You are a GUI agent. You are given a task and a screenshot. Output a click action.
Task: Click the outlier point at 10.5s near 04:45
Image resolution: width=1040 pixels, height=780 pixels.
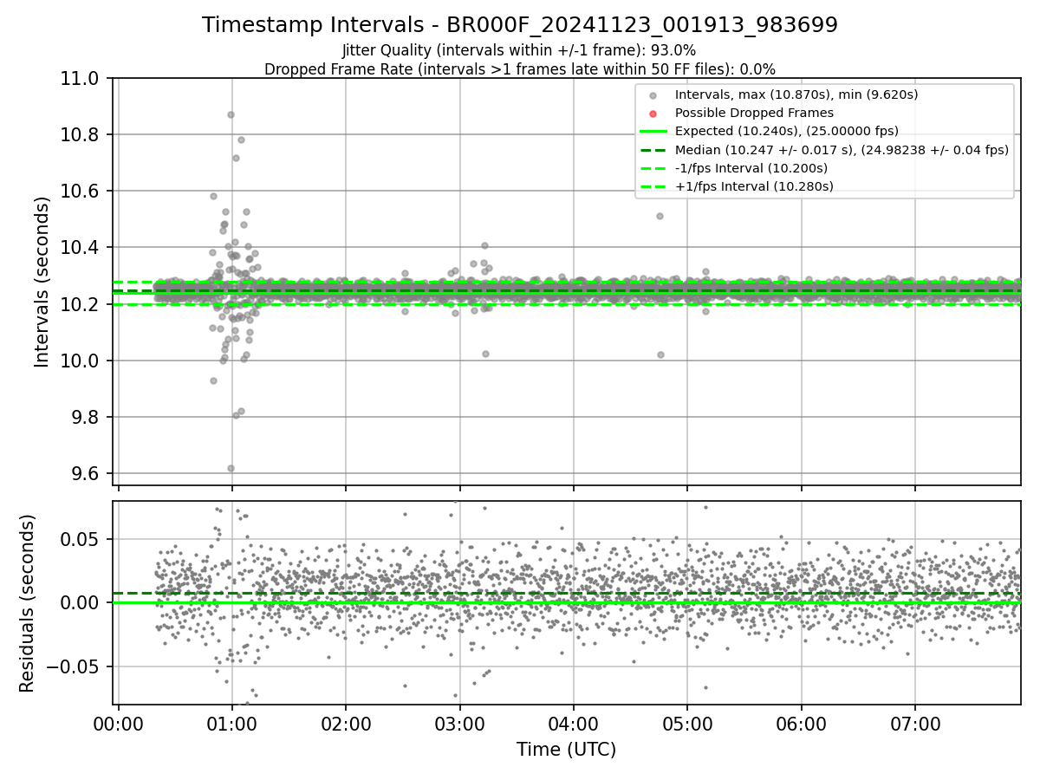660,216
